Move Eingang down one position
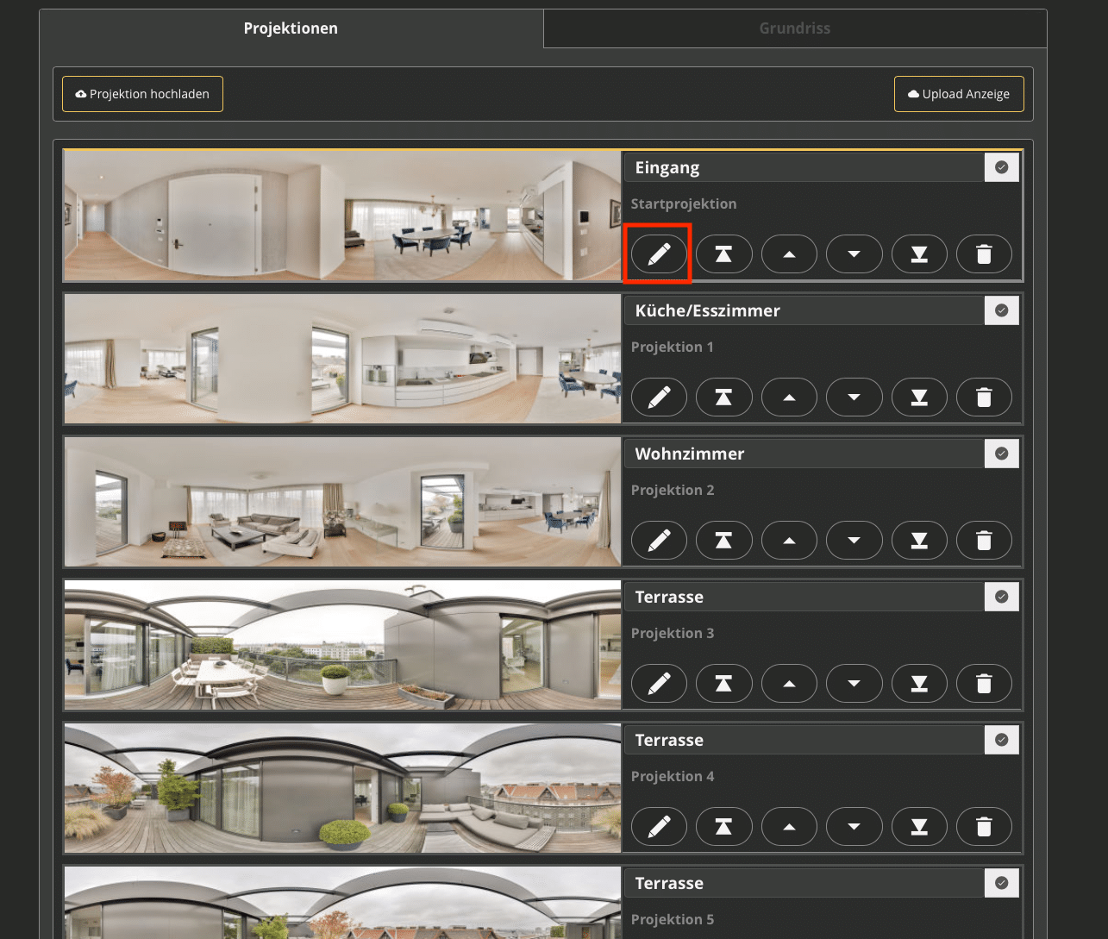The width and height of the screenshot is (1108, 939). [854, 254]
